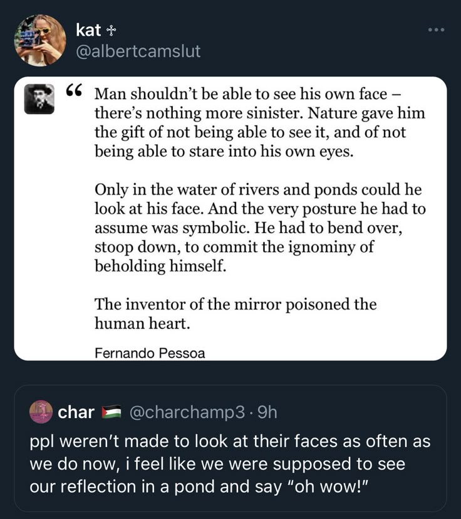Click the "char" display name
The height and width of the screenshot is (519, 461).
(x=76, y=412)
